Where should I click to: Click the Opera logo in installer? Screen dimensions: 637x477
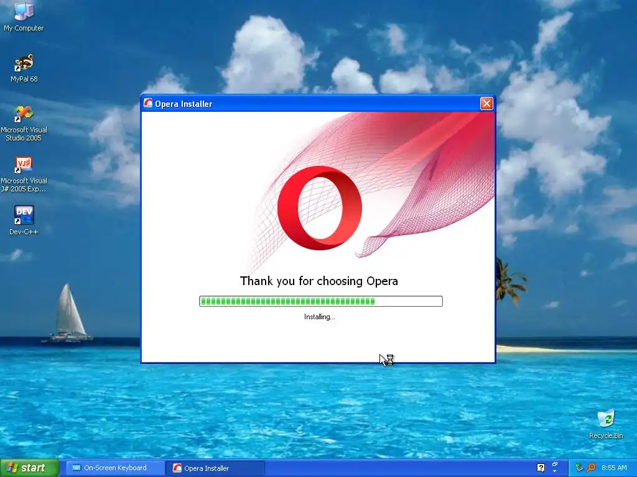(x=320, y=207)
